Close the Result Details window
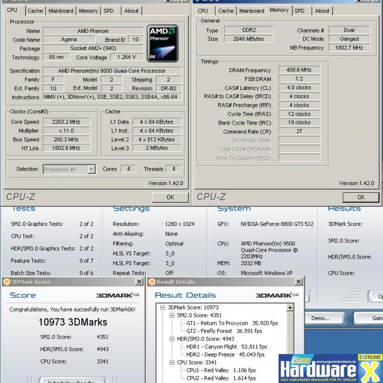The height and width of the screenshot is (383, 383). [299, 282]
